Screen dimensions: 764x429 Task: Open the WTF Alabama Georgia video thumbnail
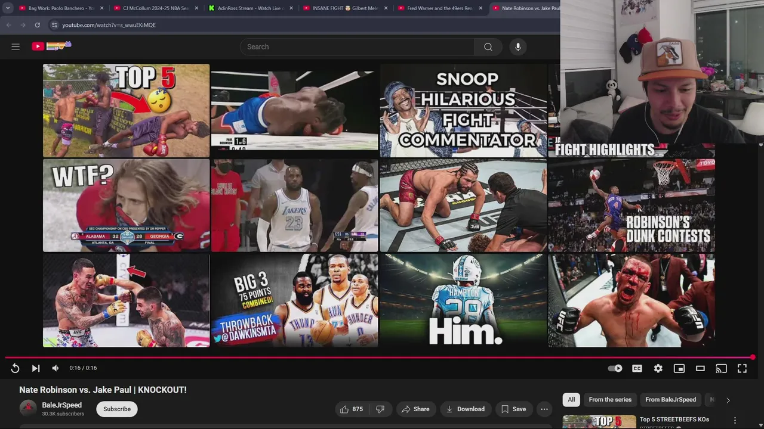126,206
